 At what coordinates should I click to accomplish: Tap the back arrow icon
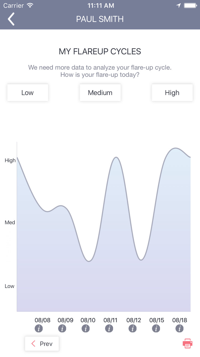(x=11, y=19)
